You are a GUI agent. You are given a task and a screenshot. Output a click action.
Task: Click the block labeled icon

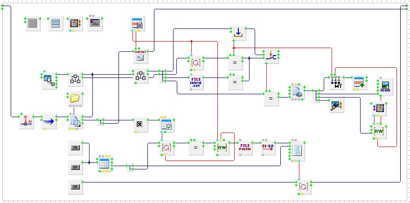[385, 87]
